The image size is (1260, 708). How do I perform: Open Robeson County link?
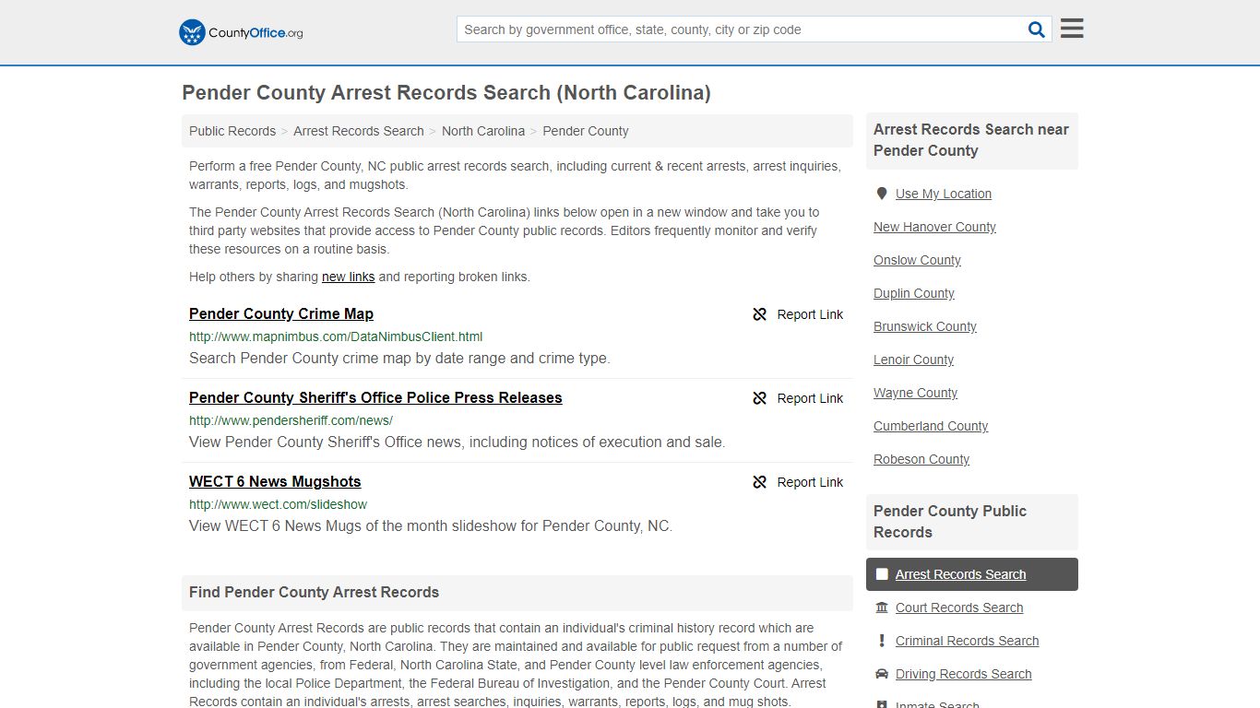tap(921, 459)
